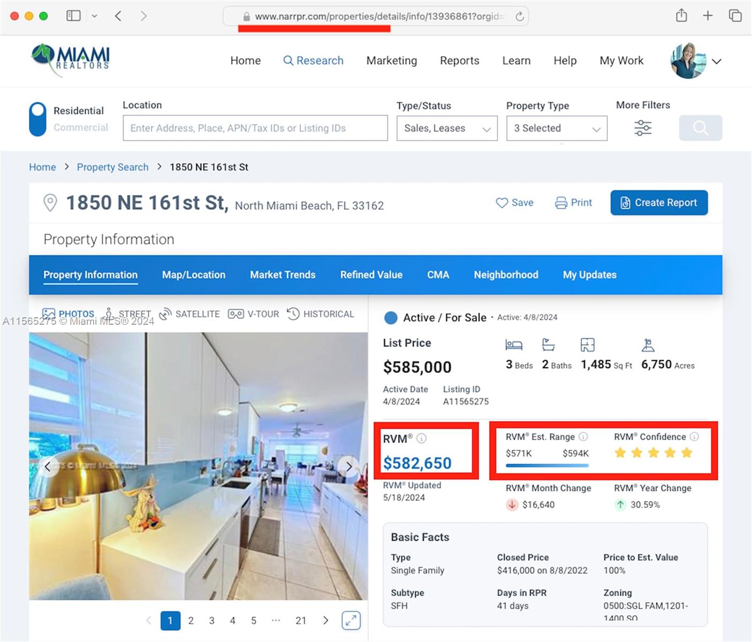Follow the Property Search breadcrumb link

coord(112,167)
